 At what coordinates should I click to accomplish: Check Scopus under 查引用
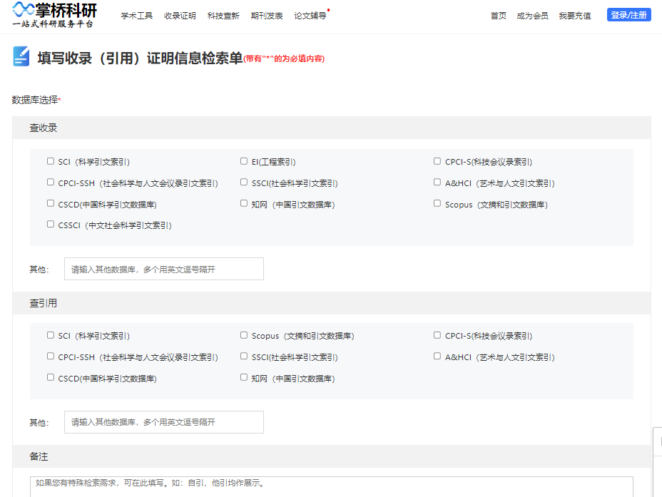point(243,335)
